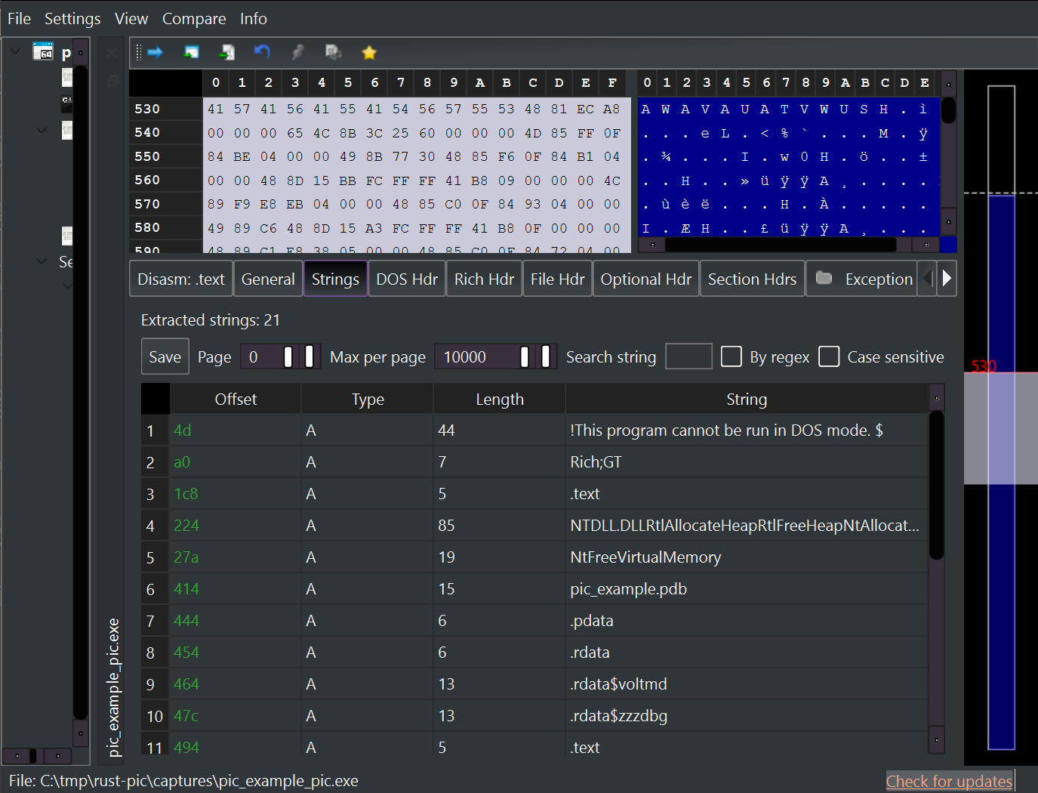1038x793 pixels.
Task: Click the window-with-green-arrow toolbar icon
Action: [192, 52]
